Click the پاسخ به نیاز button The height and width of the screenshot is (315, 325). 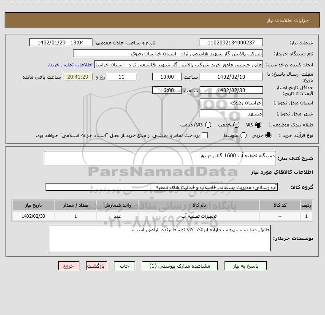click(246, 266)
